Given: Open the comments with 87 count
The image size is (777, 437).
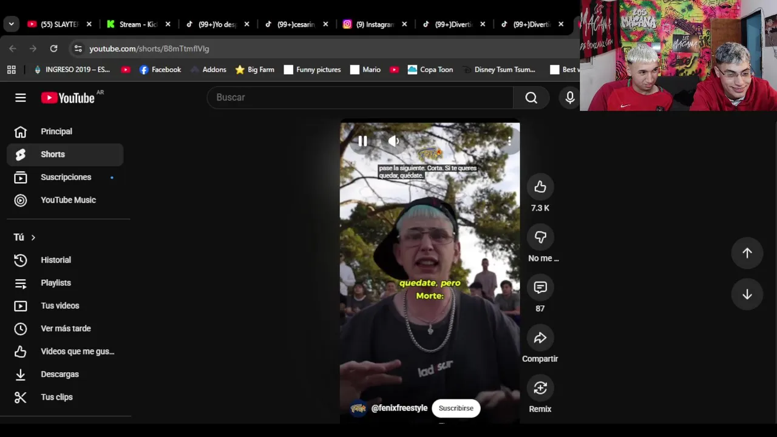Looking at the screenshot, I should point(540,288).
